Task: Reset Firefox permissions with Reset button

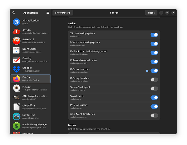Action: point(151,13)
